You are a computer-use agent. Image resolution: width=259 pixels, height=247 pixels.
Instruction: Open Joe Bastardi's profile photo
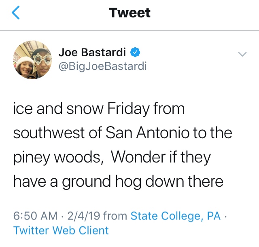point(32,60)
